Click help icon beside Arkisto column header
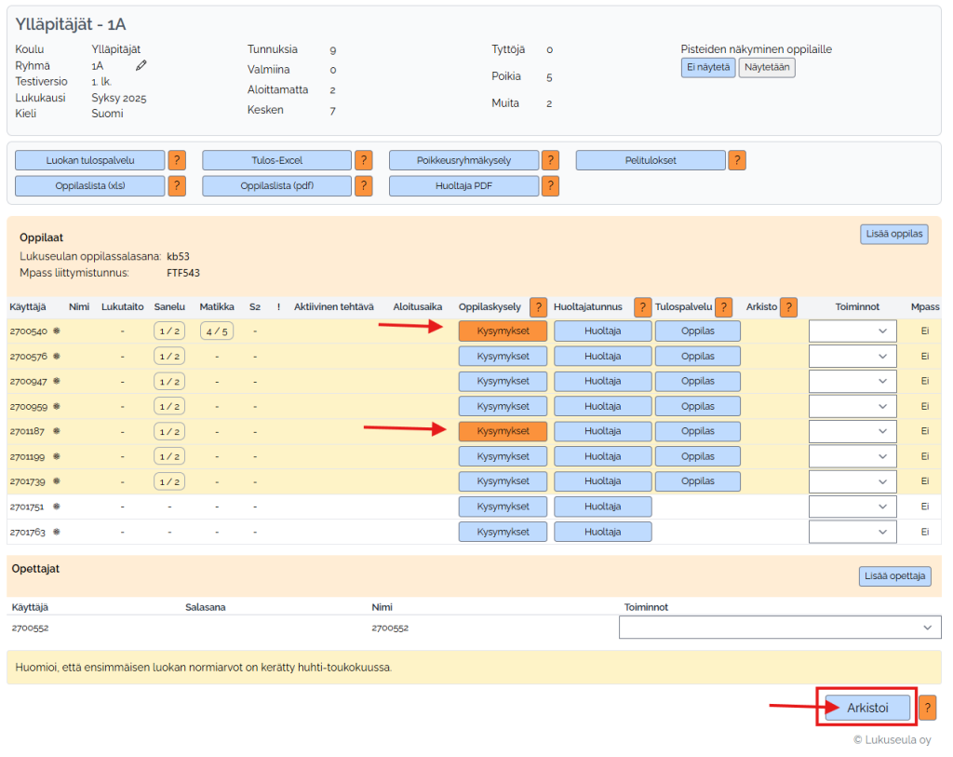Image resolution: width=953 pixels, height=757 pixels. click(x=788, y=307)
